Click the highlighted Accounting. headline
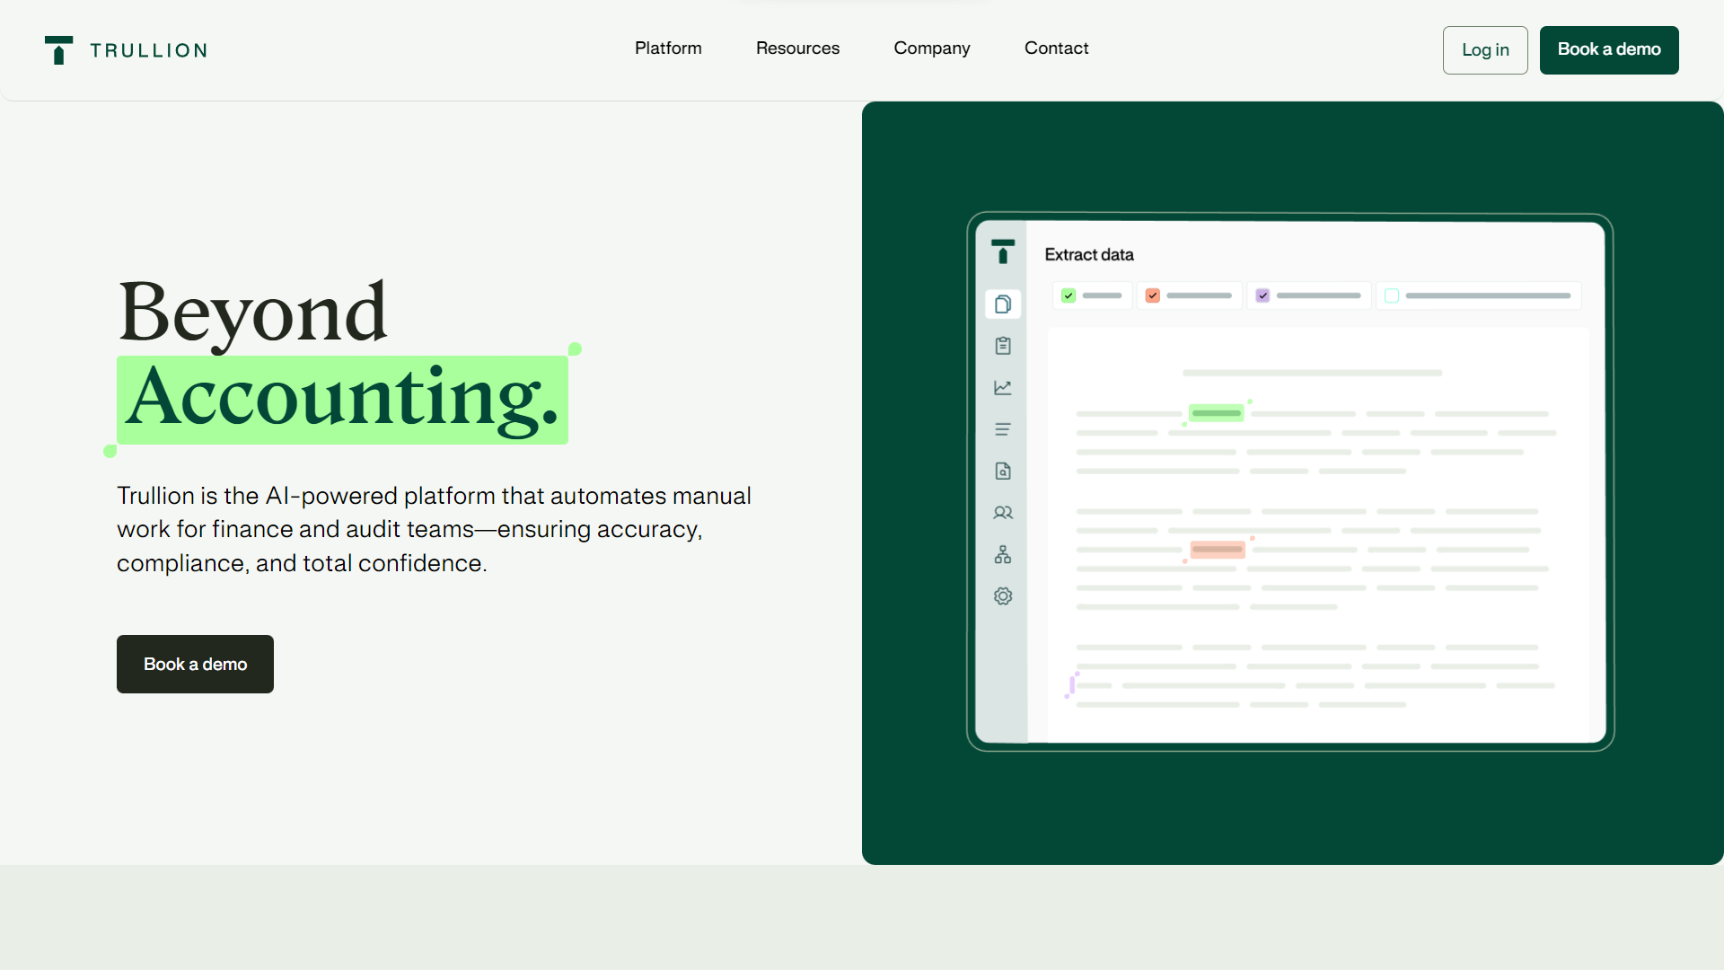The width and height of the screenshot is (1724, 970). tap(342, 400)
